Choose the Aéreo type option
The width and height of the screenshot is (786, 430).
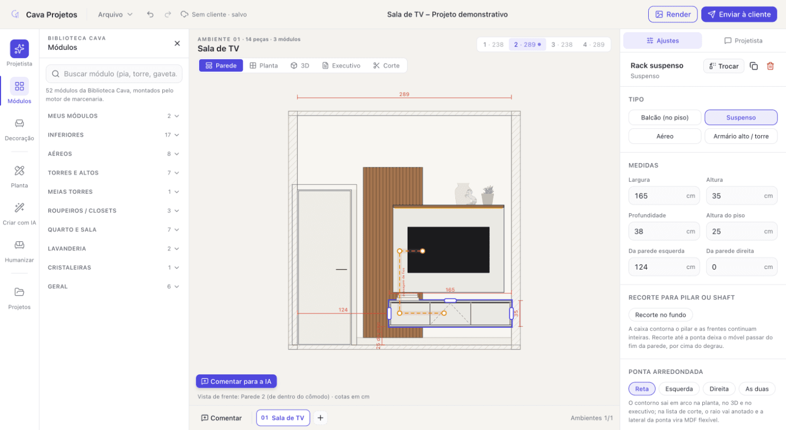665,136
